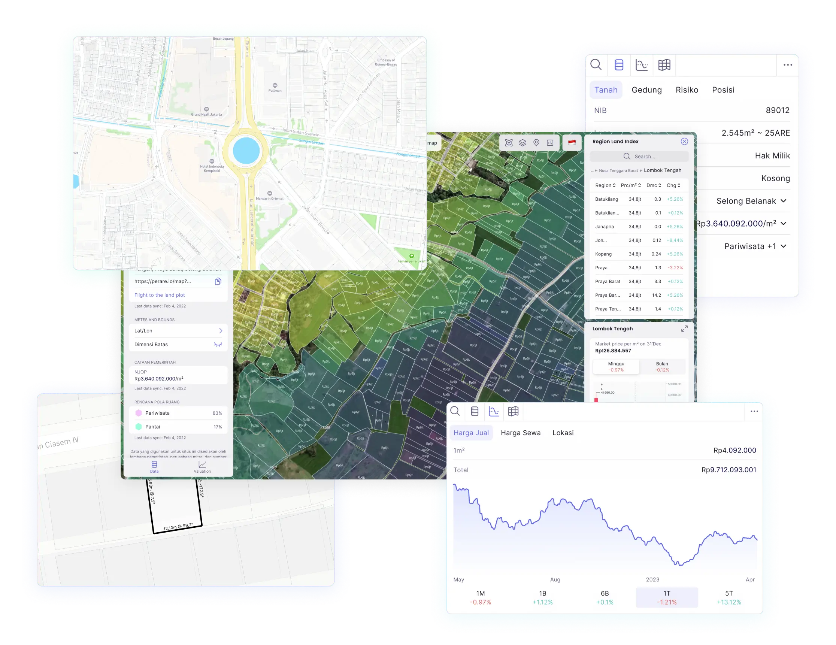Viewport: 836px width, 645px height.
Task: Click the pink Pariwisata color swatch
Action: 139,413
